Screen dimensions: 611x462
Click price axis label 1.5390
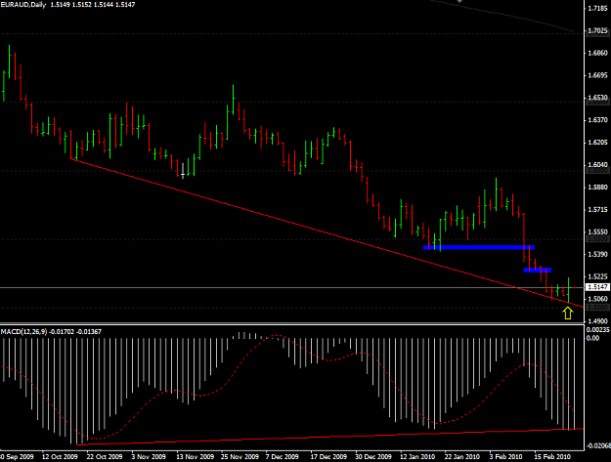597,254
